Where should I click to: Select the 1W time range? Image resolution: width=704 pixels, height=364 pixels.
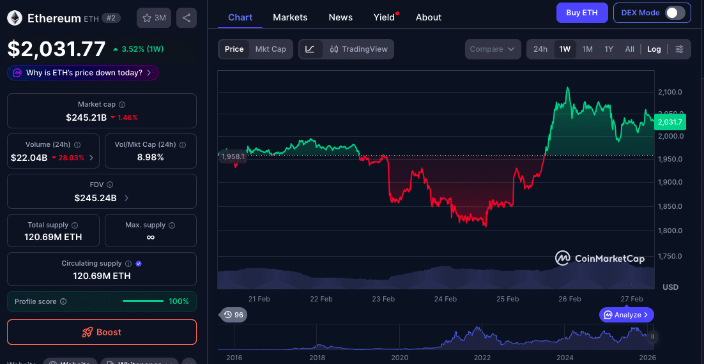pos(565,49)
